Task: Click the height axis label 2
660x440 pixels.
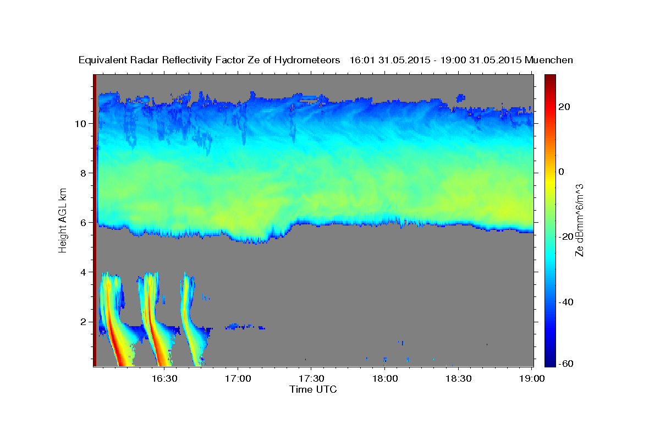Action: click(x=84, y=321)
